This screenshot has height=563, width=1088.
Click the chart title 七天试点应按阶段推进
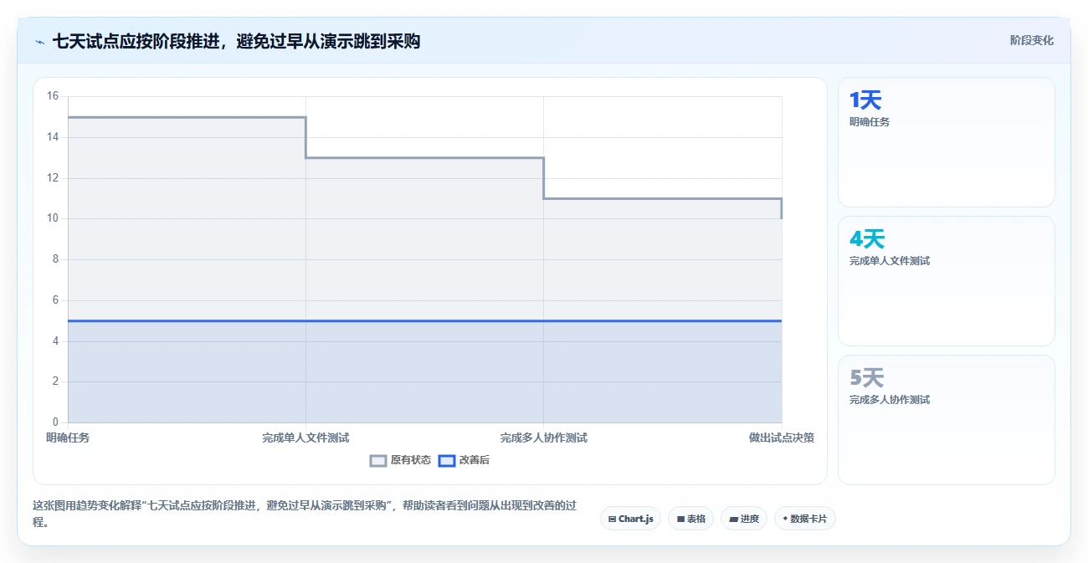click(x=236, y=41)
